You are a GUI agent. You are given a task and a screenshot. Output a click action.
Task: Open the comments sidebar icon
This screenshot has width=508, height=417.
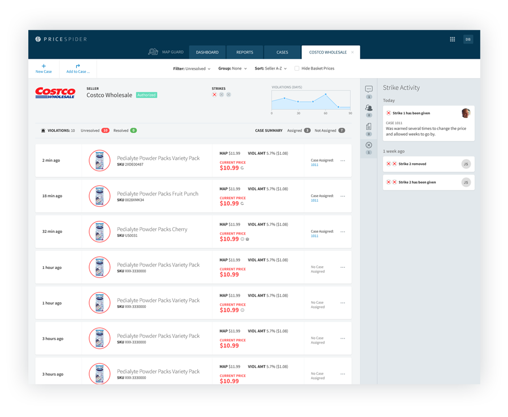click(x=368, y=89)
